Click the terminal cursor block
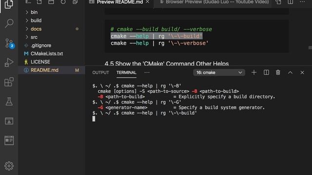 (x=94, y=119)
